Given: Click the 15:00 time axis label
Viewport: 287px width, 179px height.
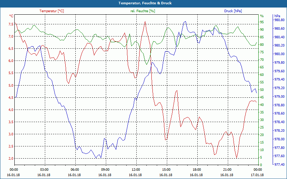Looking at the screenshot, I should tap(166, 169).
